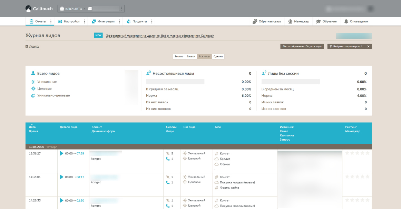Open the Calltouch updates news link
The image size is (401, 209).
point(160,36)
